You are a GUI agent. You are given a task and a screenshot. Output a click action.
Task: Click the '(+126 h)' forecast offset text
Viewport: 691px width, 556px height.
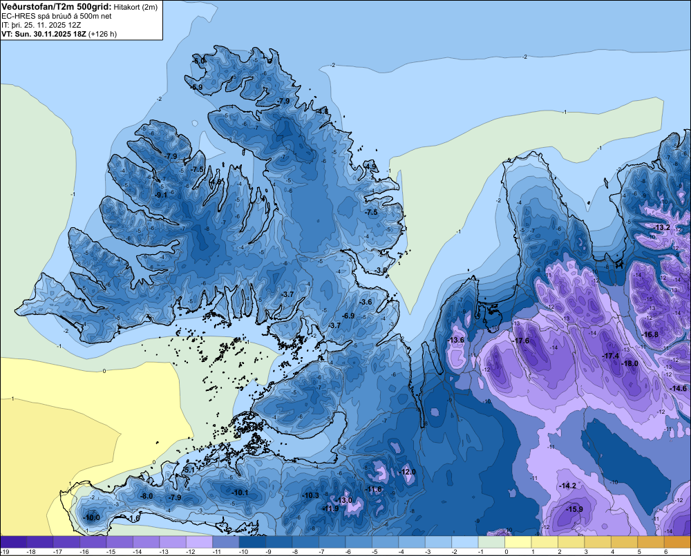coord(103,34)
